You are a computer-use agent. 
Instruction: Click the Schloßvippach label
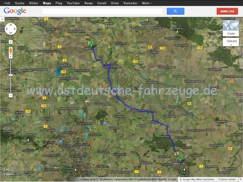coord(119,98)
